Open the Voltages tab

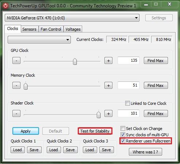click(x=73, y=29)
